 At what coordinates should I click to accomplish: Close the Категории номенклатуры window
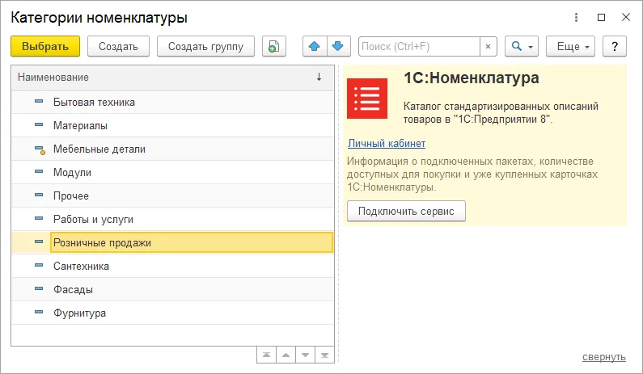[626, 17]
